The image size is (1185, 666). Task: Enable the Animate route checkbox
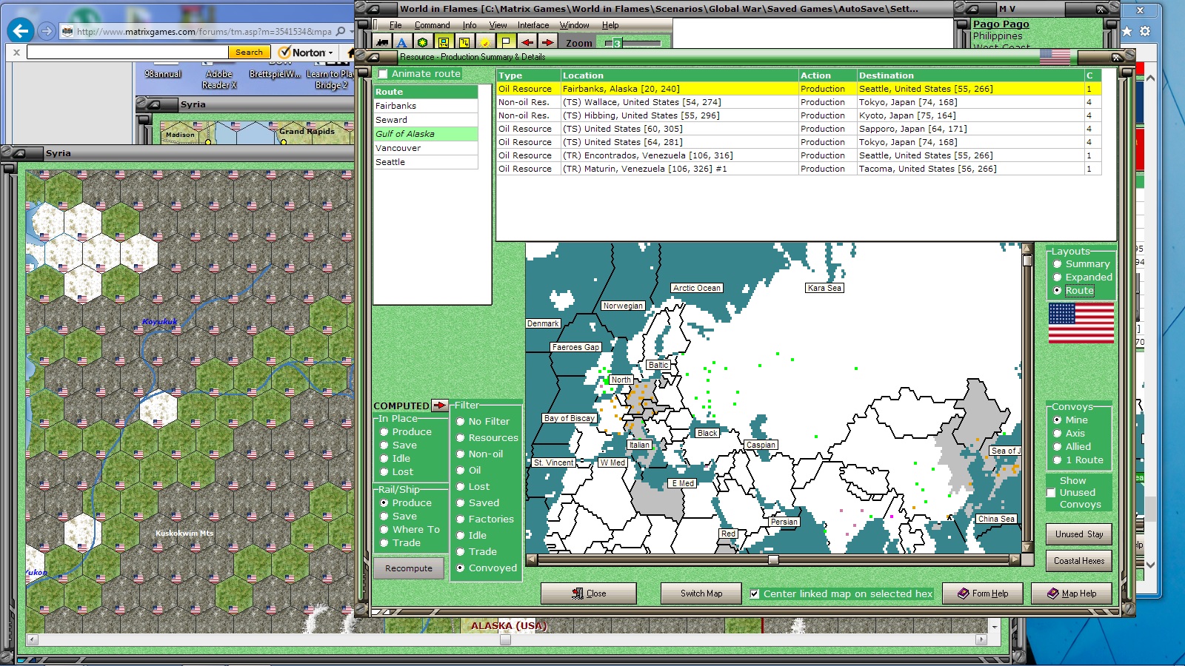pos(383,74)
